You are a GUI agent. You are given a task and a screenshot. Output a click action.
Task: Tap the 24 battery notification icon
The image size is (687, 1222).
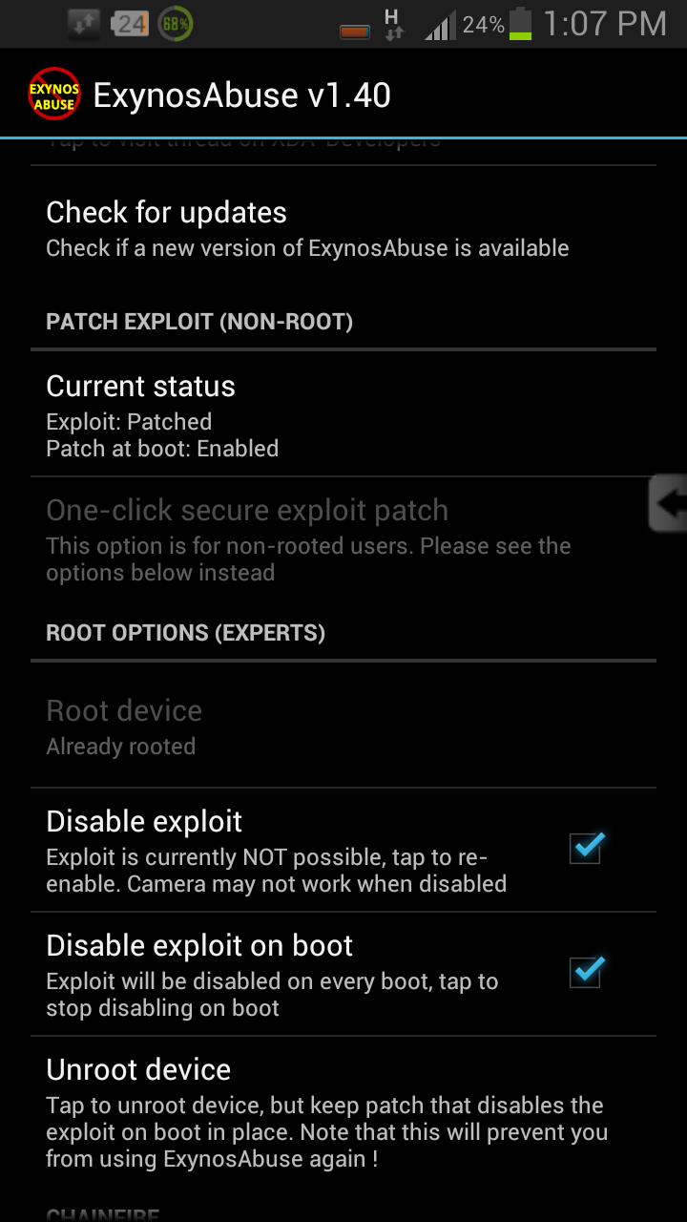[131, 24]
